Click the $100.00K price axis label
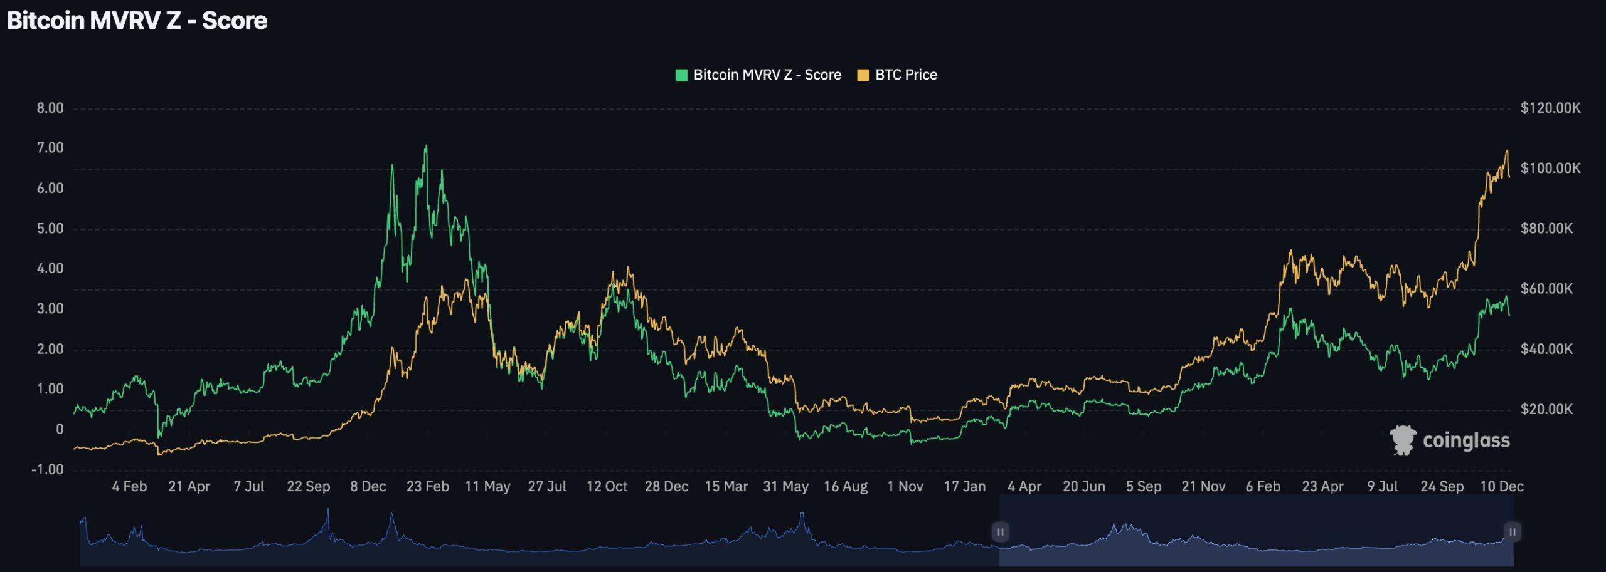This screenshot has height=572, width=1606. 1550,168
